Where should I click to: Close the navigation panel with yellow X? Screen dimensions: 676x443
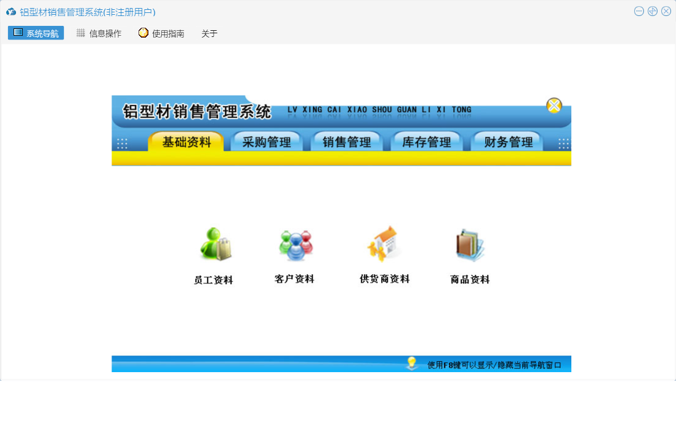click(554, 106)
